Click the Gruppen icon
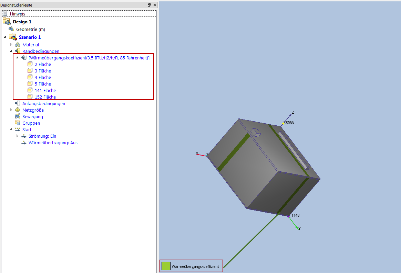 pyautogui.click(x=18, y=123)
